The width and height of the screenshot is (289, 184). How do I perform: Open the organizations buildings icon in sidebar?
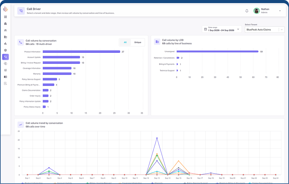click(5, 23)
